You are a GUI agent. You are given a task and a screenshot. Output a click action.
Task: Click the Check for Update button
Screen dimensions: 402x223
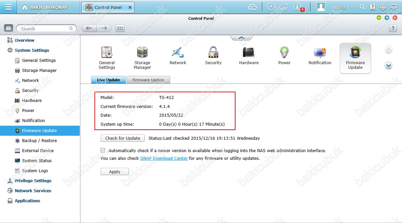tap(123, 138)
